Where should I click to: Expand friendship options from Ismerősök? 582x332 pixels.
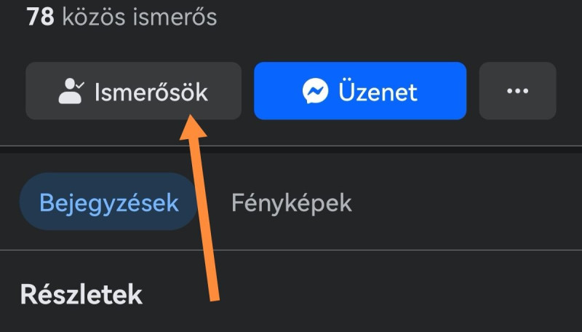tap(134, 91)
